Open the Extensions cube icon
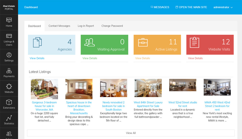 (9, 102)
